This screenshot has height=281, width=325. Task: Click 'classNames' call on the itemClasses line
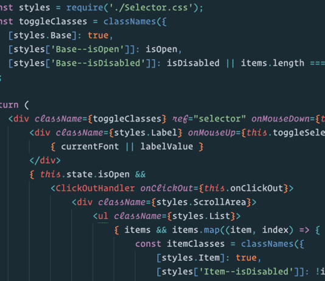[267, 244]
